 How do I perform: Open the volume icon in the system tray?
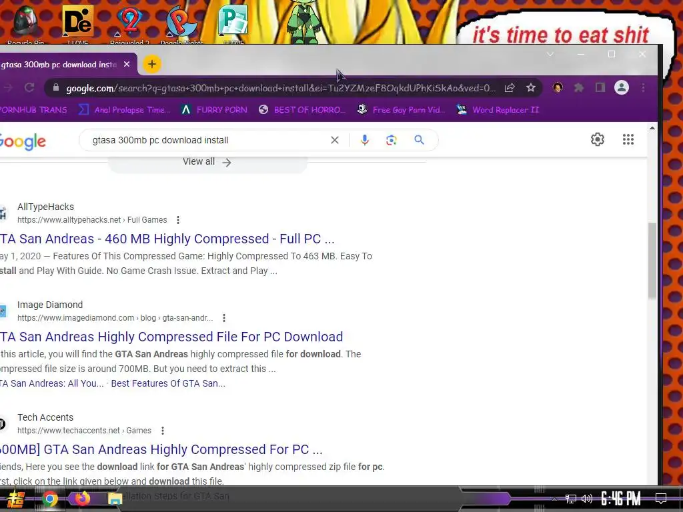(x=587, y=499)
